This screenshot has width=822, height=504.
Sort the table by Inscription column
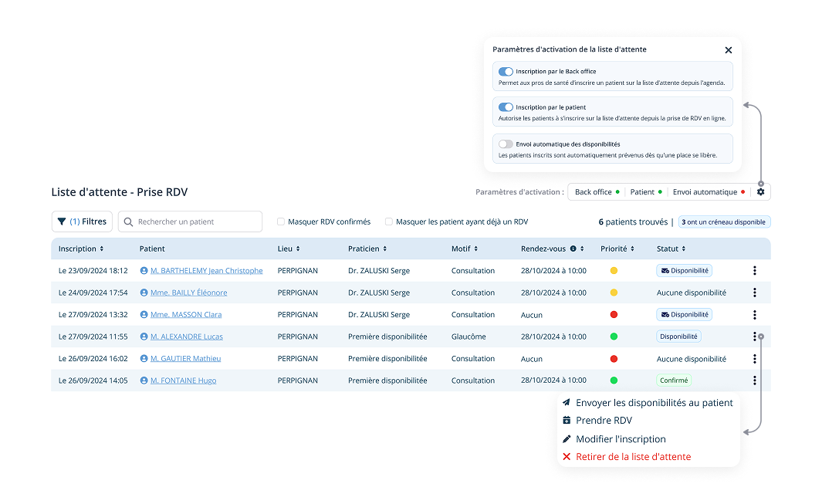102,249
